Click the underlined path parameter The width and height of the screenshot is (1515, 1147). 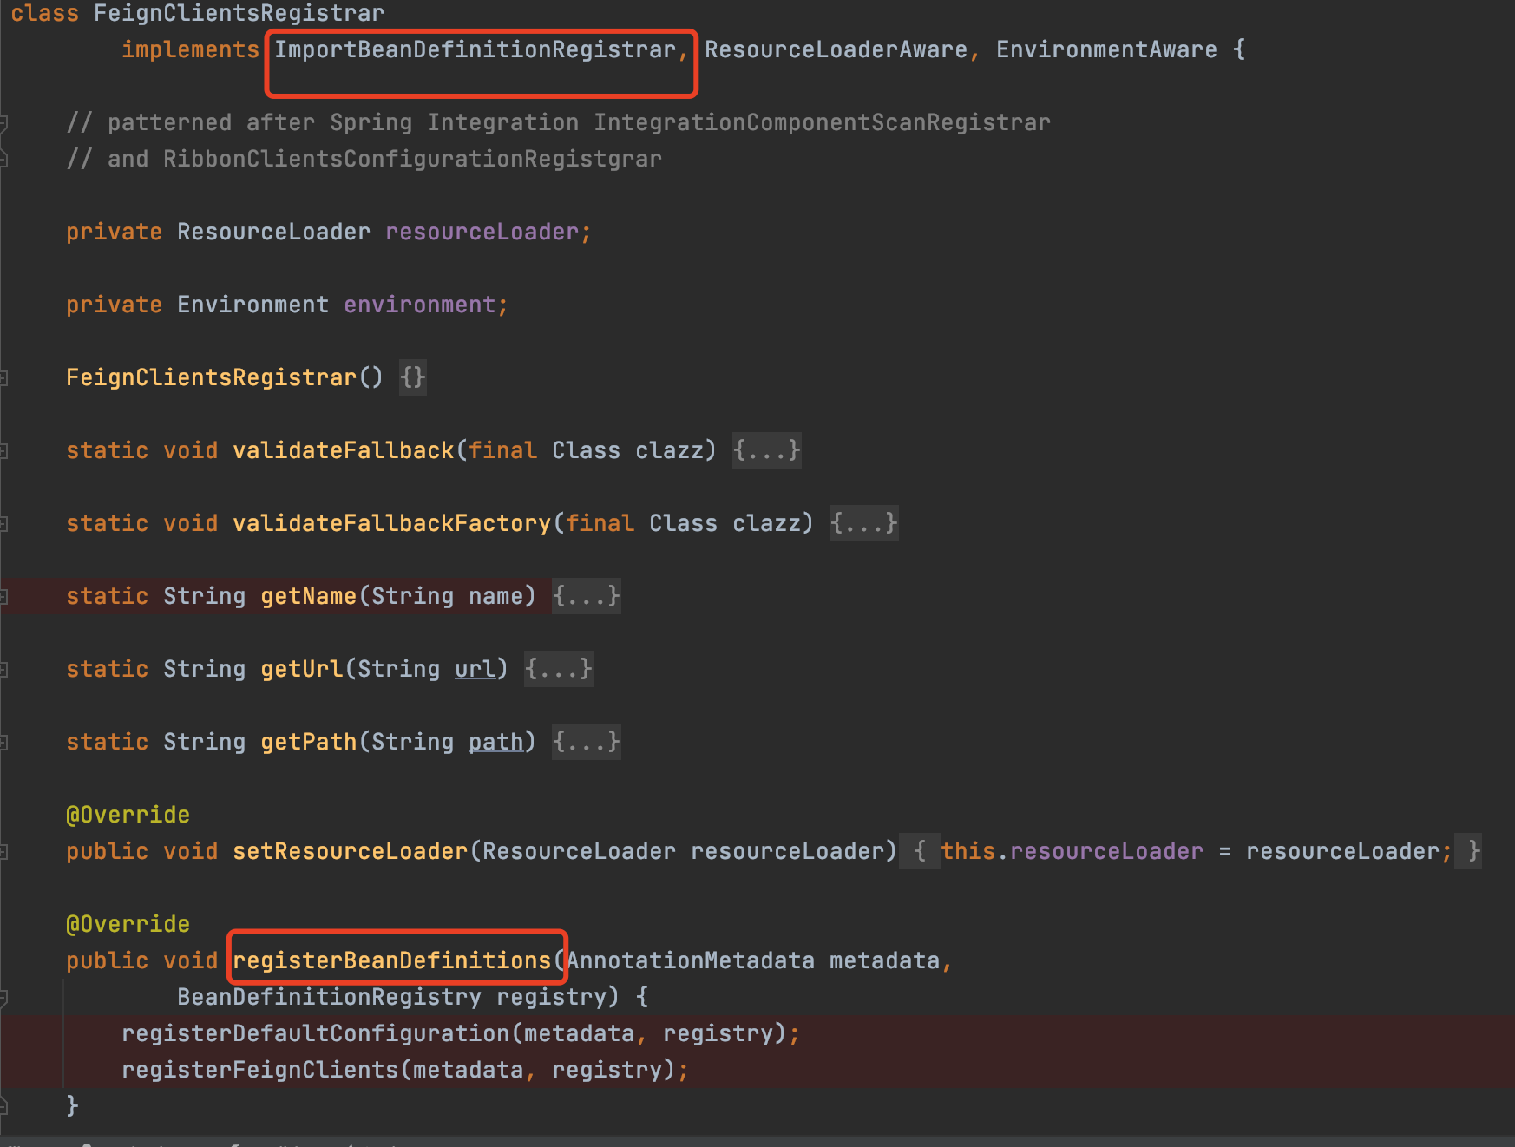point(495,742)
